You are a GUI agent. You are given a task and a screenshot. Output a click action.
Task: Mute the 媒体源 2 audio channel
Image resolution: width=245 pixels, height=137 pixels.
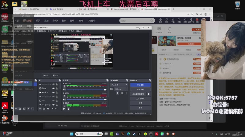[x=64, y=100]
